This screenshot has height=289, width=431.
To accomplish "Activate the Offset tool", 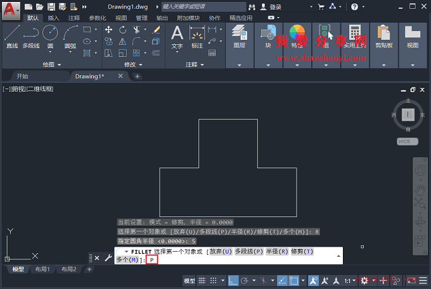I will tap(156, 53).
